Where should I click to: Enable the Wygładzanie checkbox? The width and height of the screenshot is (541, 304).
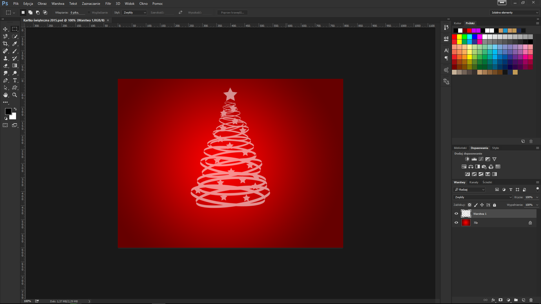coord(89,12)
